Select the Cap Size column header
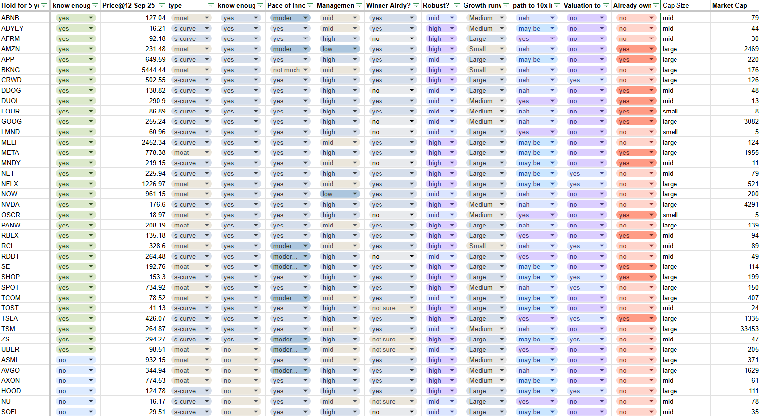759x416 pixels. (x=685, y=5)
